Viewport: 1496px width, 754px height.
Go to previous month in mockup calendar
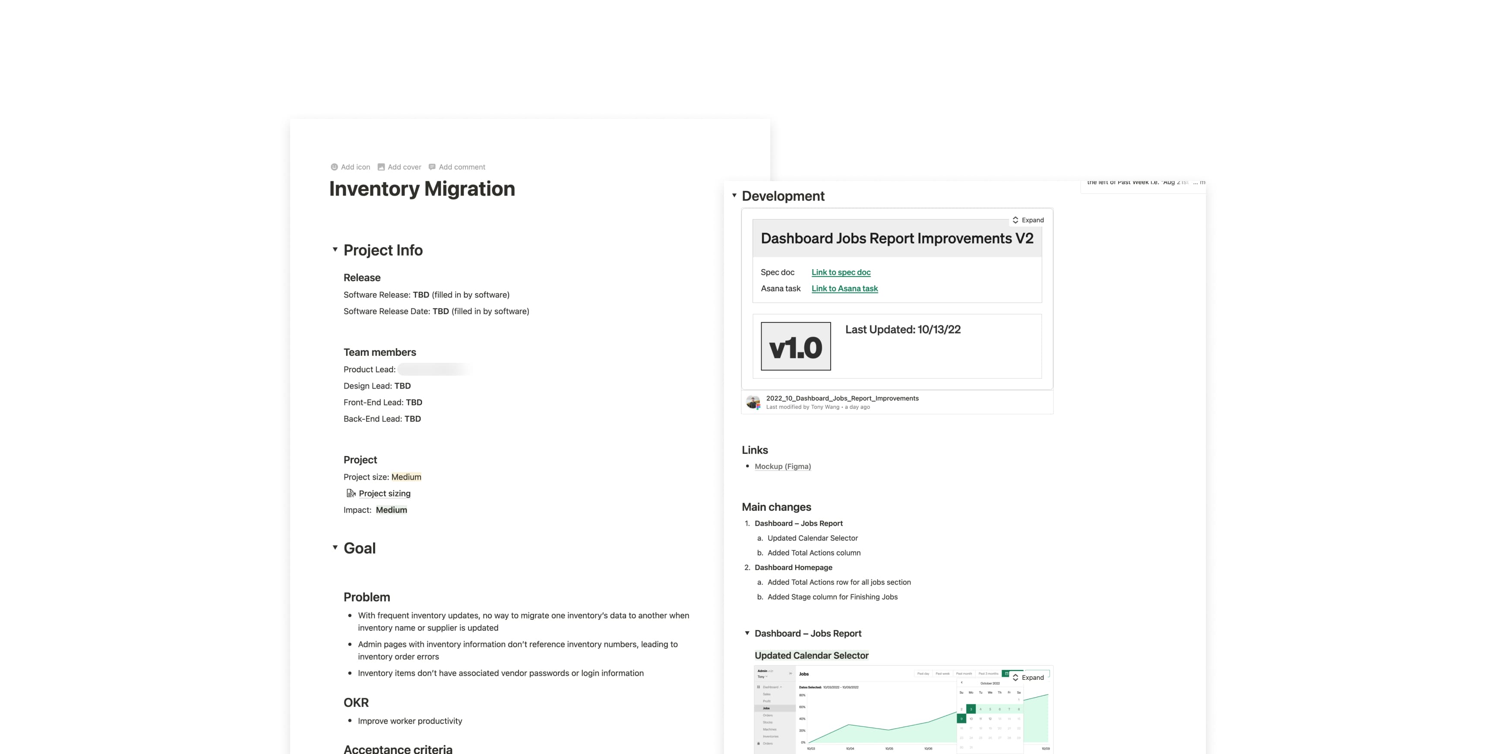[x=962, y=683]
